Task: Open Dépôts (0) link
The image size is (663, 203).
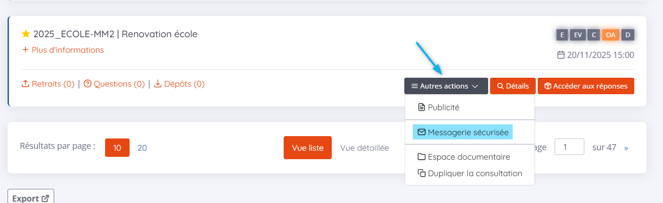Action: pyautogui.click(x=180, y=84)
